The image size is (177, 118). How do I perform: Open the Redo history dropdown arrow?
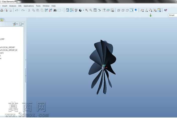26,10
